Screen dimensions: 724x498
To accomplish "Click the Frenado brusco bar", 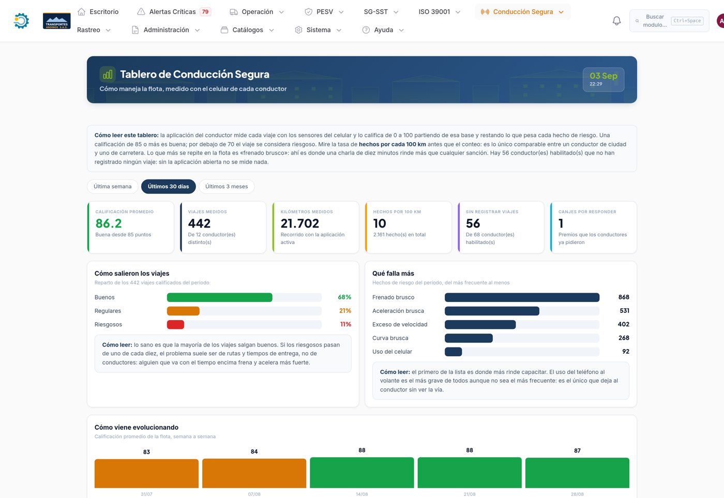I will [x=522, y=297].
